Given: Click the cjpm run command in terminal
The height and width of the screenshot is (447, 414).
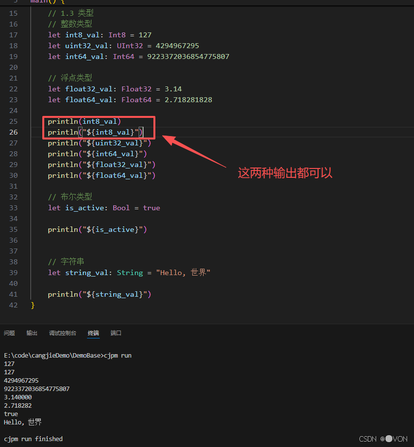Looking at the screenshot, I should (x=118, y=356).
